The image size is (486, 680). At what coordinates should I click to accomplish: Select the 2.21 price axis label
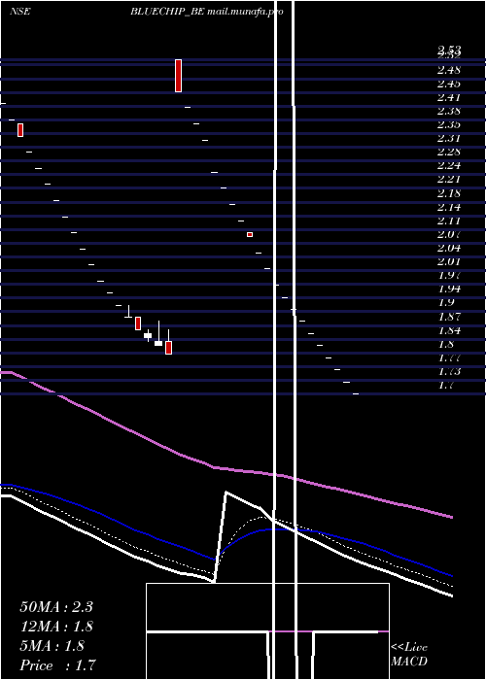click(x=449, y=179)
